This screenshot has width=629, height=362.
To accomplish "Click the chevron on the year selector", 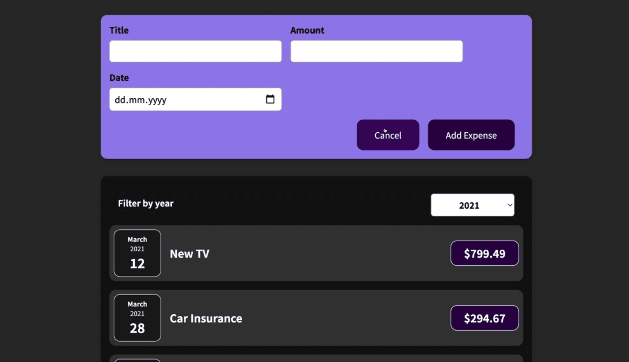I will [509, 205].
